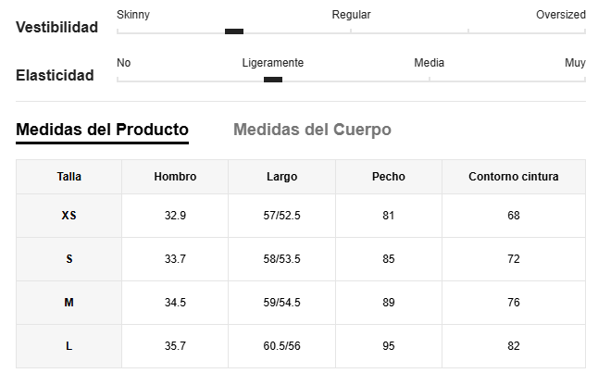Click the Oversized label on fit scale
Screen dimensions: 598x373
click(561, 15)
